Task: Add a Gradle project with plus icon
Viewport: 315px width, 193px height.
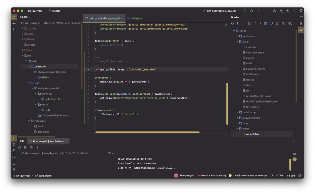Action: [x=237, y=23]
